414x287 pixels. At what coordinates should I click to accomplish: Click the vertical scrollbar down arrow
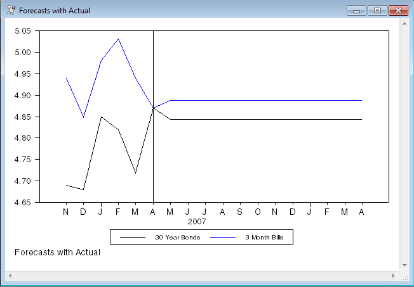click(x=404, y=265)
